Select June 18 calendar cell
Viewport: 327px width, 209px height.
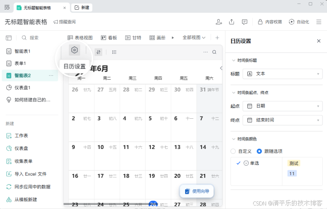click(133, 185)
